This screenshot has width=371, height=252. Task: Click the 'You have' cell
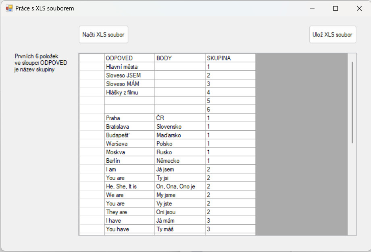pos(129,229)
